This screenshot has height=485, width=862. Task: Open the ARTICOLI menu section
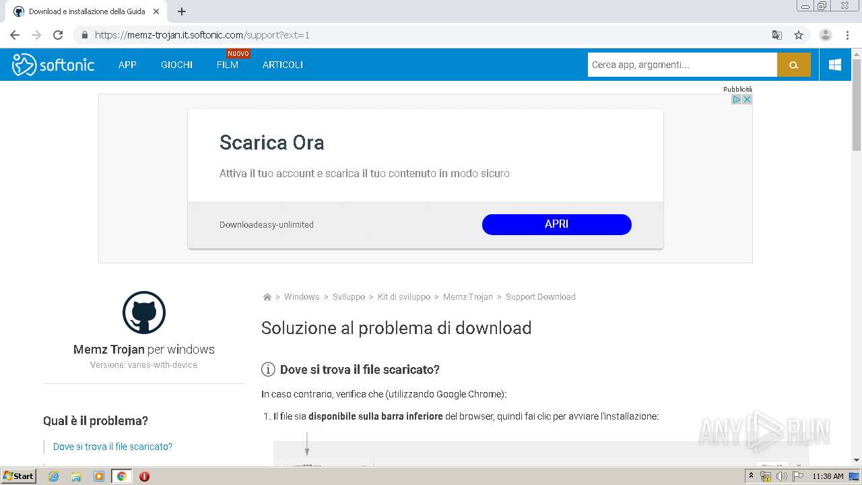pos(283,65)
